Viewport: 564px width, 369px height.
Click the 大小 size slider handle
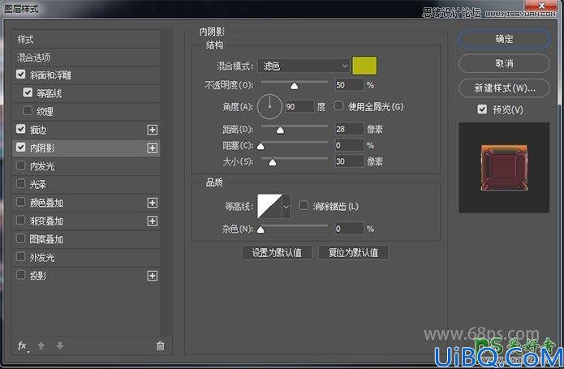click(273, 162)
